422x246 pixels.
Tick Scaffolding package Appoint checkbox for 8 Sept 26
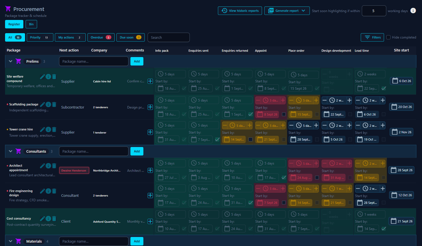[x=284, y=114]
